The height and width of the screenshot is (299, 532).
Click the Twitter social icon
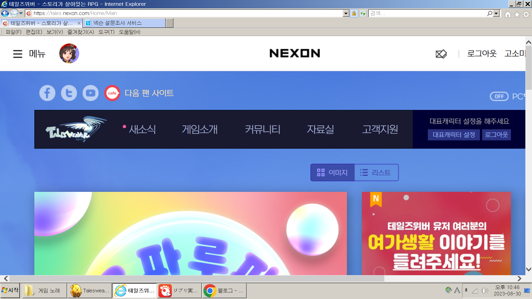click(x=69, y=93)
